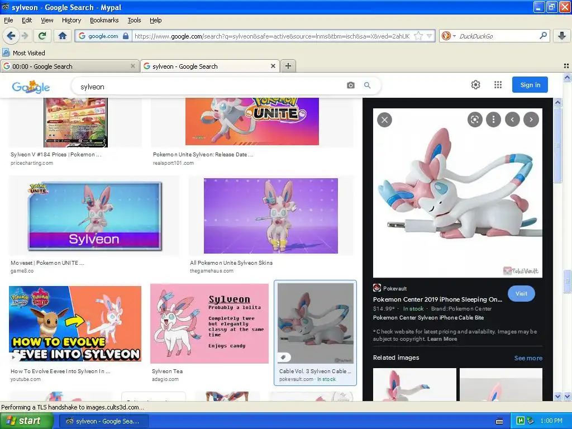Submit search with the blue magnifier icon

click(x=368, y=85)
